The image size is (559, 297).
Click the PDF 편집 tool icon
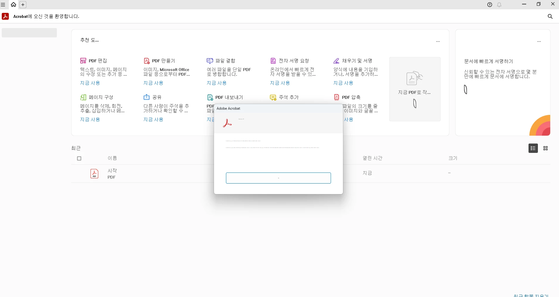tap(83, 61)
